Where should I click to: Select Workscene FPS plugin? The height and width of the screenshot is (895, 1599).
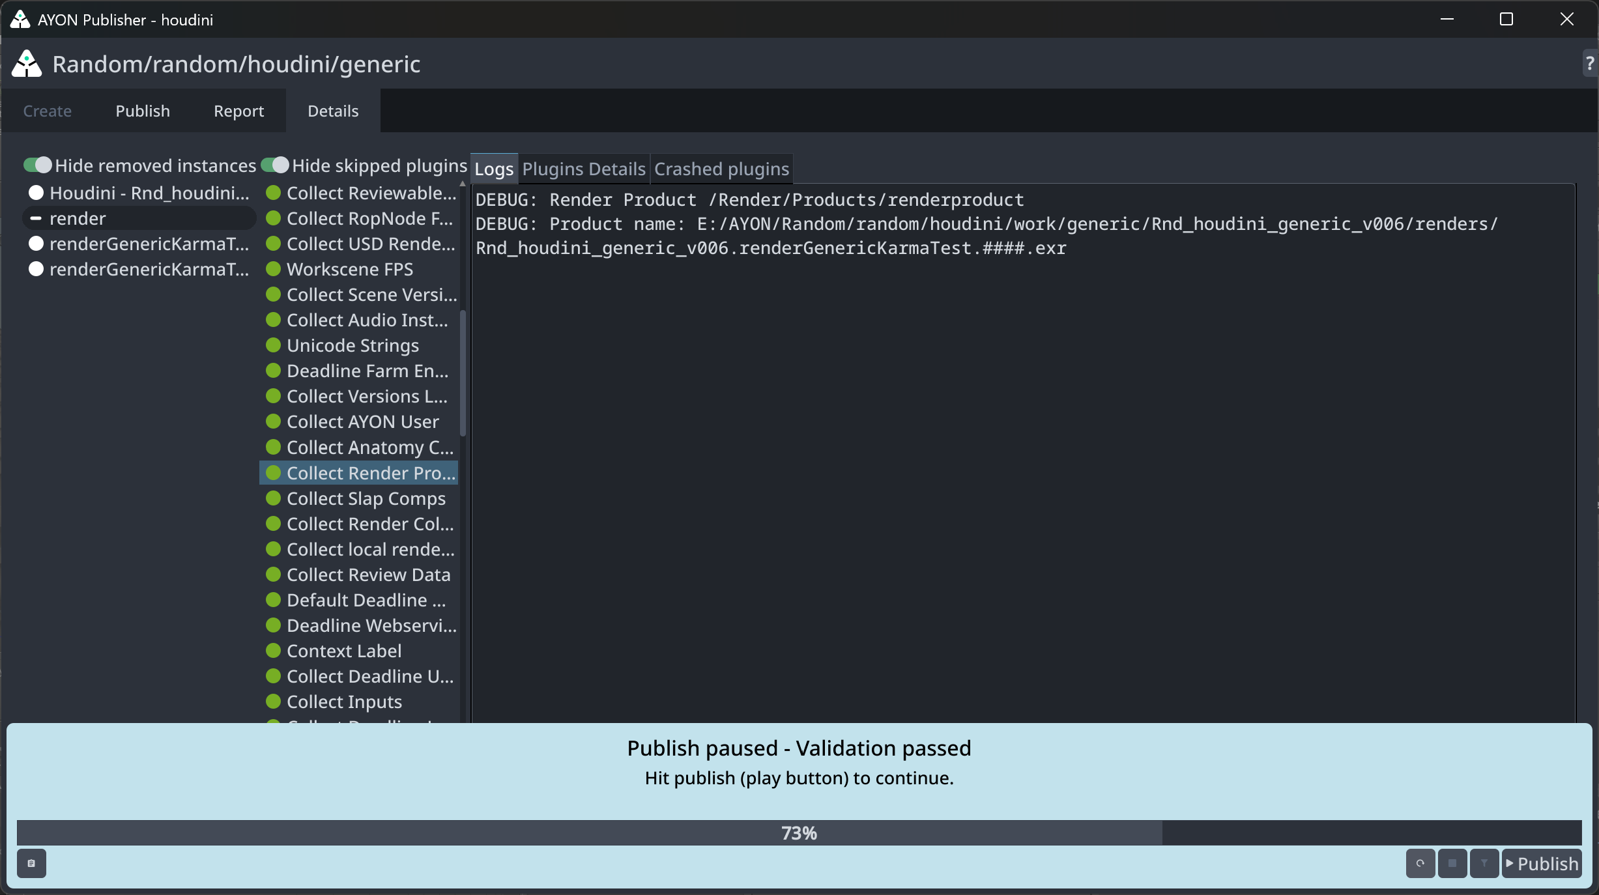coord(359,269)
